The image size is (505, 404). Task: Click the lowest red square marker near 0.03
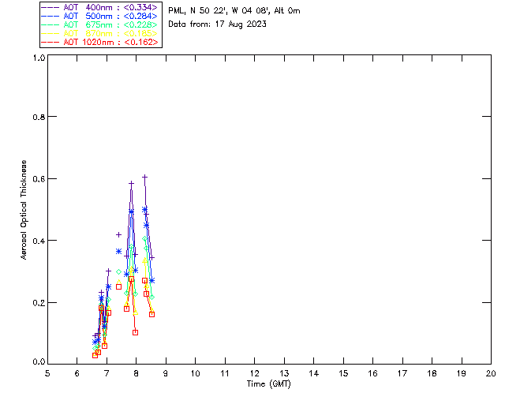(95, 355)
